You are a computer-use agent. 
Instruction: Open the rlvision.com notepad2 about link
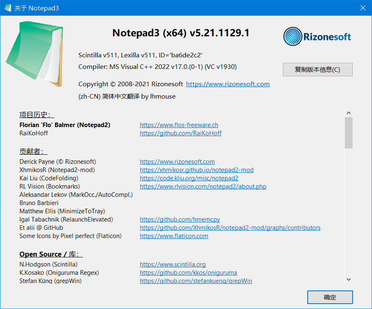pos(203,186)
